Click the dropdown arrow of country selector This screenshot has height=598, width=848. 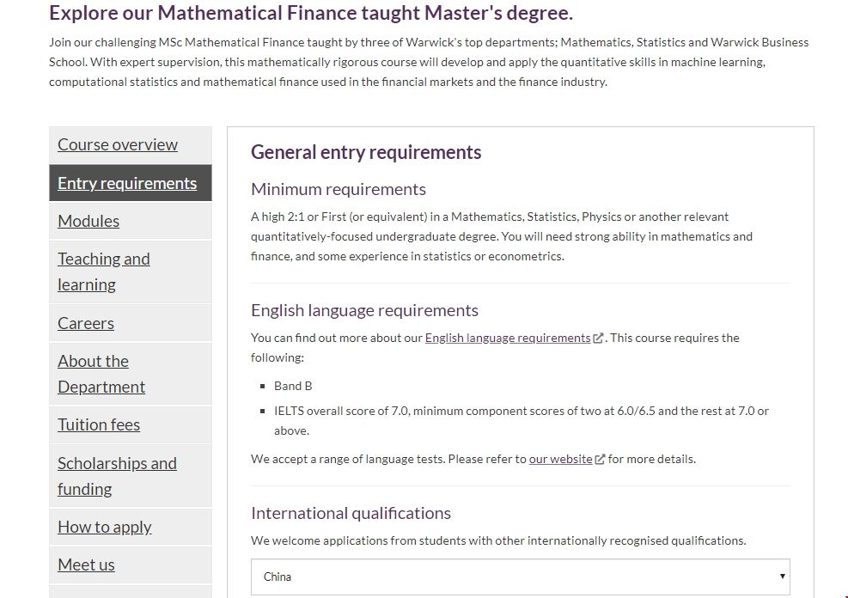pyautogui.click(x=782, y=577)
